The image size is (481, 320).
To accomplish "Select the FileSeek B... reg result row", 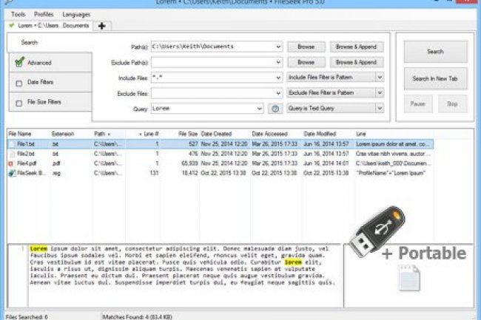I will coord(221,174).
